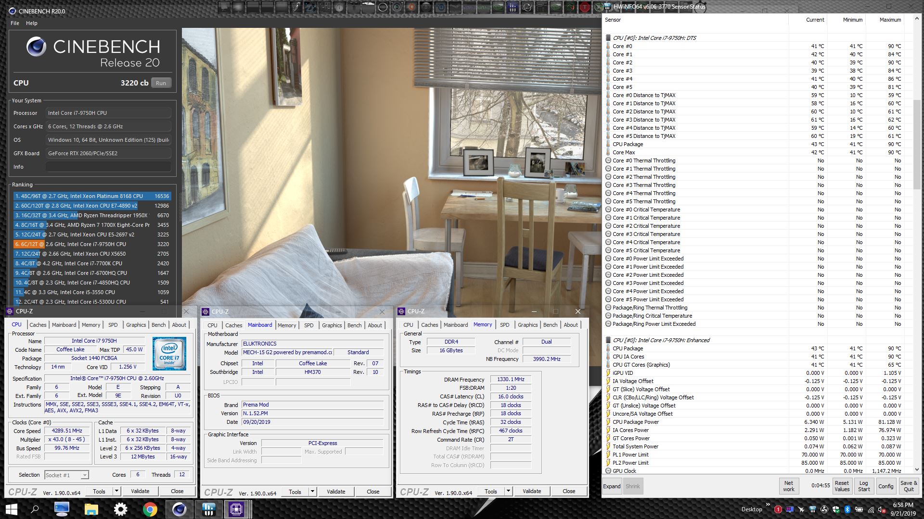Click the Network button in HWiNFO
The width and height of the screenshot is (924, 519).
(x=789, y=486)
